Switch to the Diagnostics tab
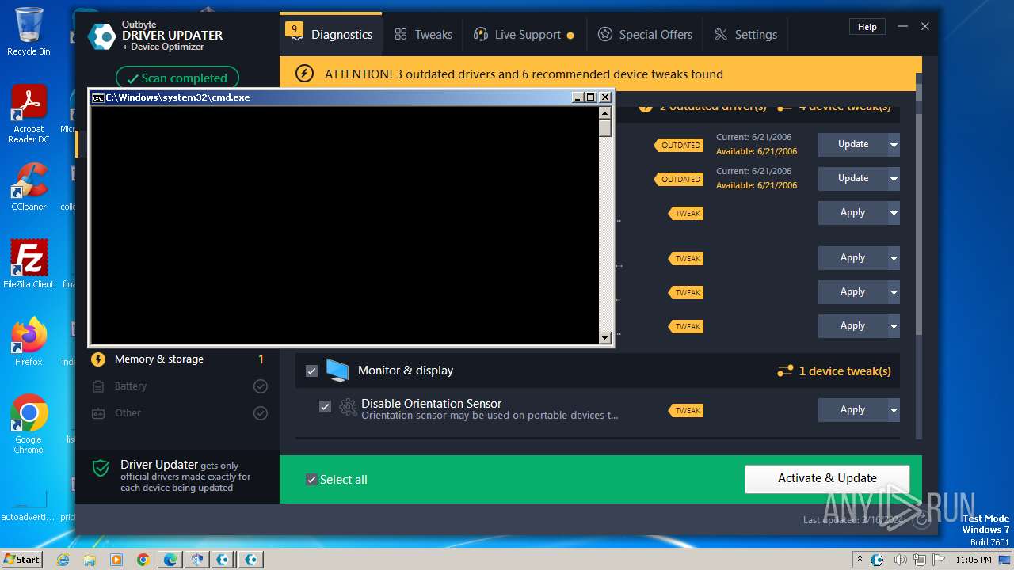 tap(330, 34)
